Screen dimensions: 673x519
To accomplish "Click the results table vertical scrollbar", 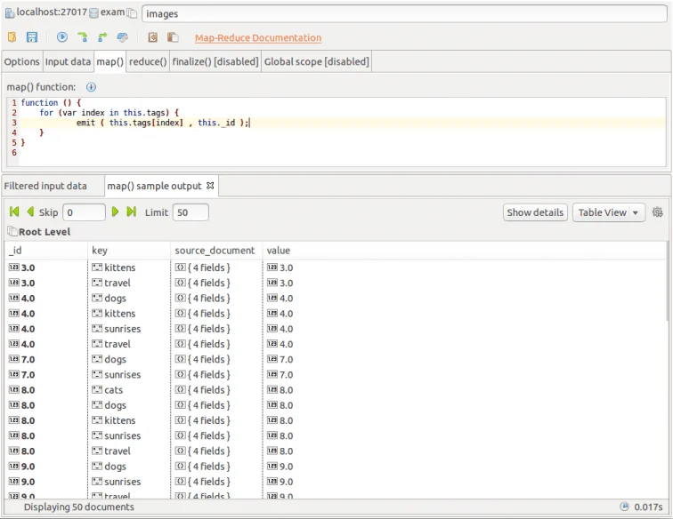I will (x=668, y=281).
